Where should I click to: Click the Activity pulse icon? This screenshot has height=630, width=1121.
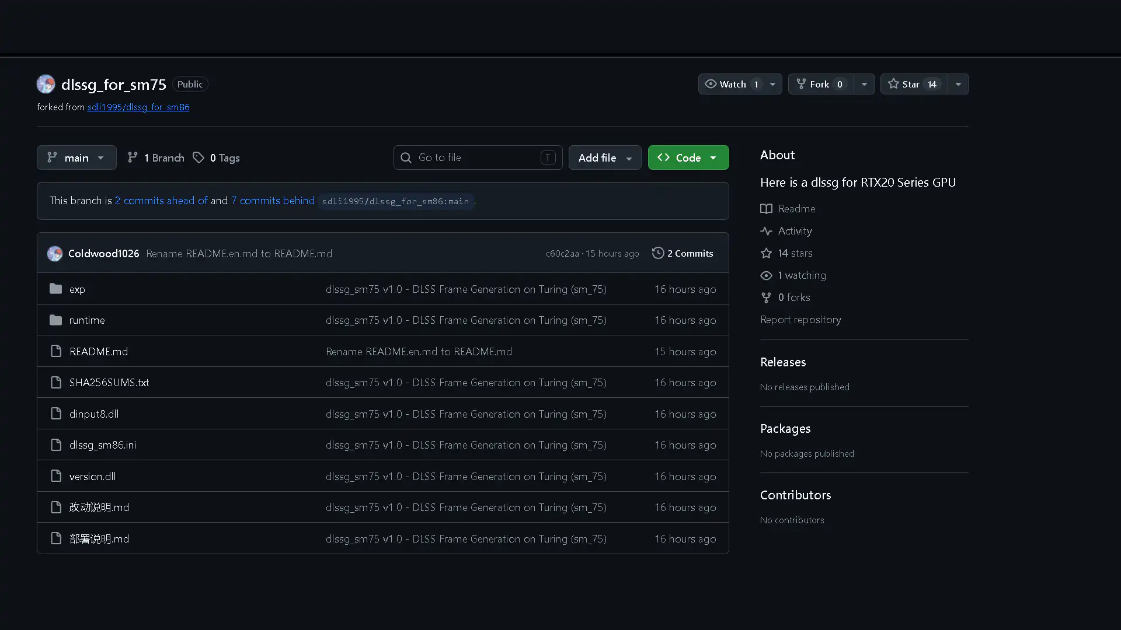click(766, 231)
